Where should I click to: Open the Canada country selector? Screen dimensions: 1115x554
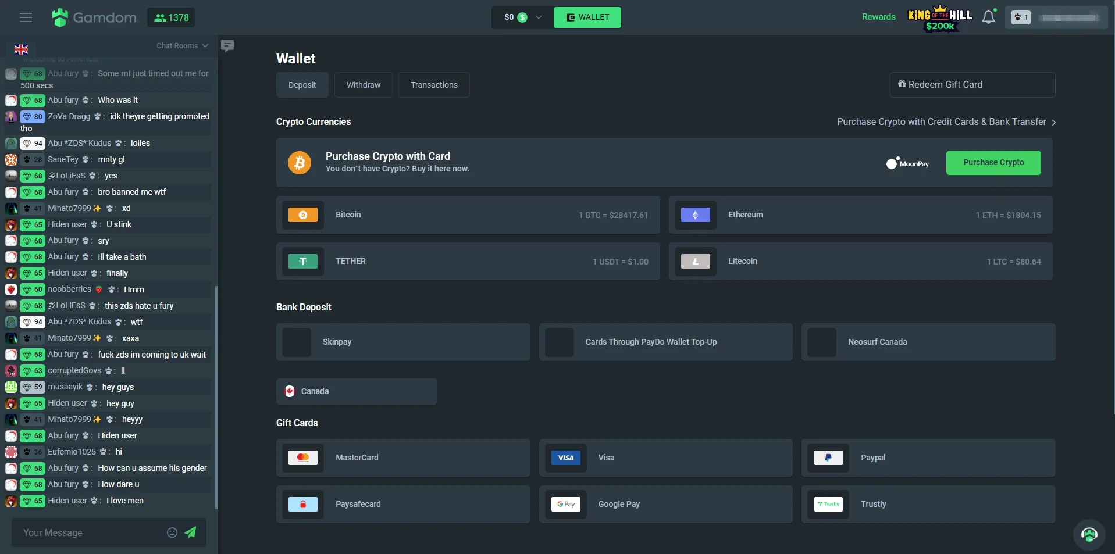[357, 391]
